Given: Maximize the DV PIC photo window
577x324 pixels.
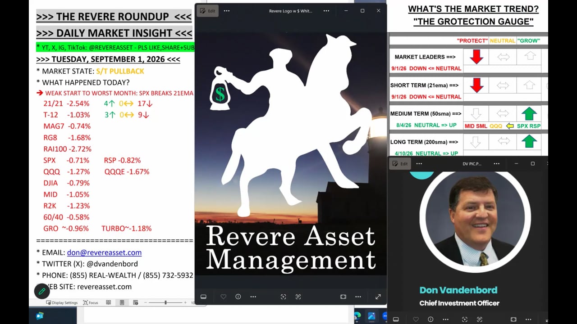Looking at the screenshot, I should coord(532,164).
